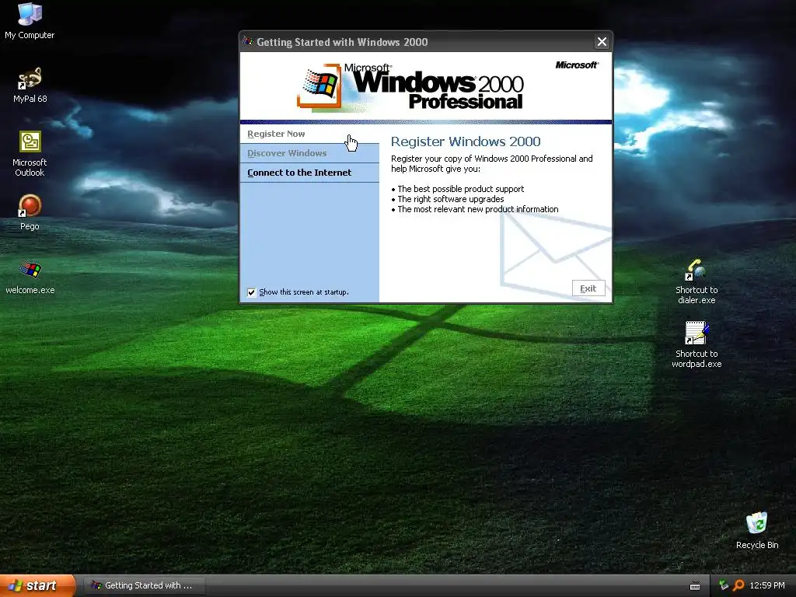Click the keyboard language bar icon in taskbar
796x597 pixels.
click(695, 586)
